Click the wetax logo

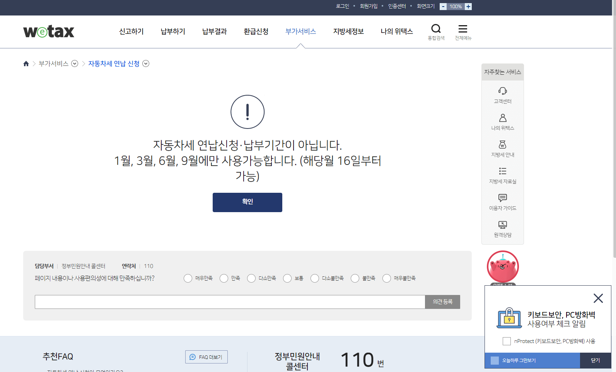(x=49, y=31)
